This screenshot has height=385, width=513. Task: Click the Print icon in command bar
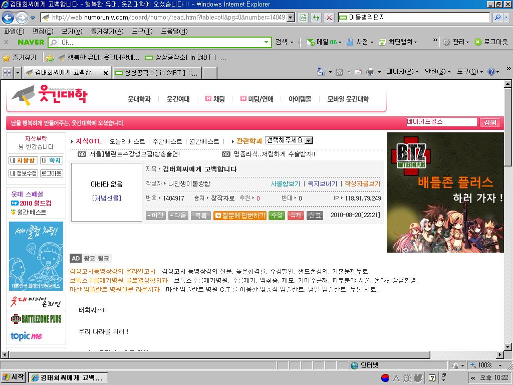370,72
